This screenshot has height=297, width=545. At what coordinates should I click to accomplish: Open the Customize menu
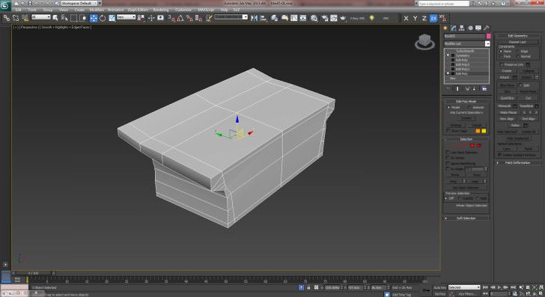[x=183, y=10]
